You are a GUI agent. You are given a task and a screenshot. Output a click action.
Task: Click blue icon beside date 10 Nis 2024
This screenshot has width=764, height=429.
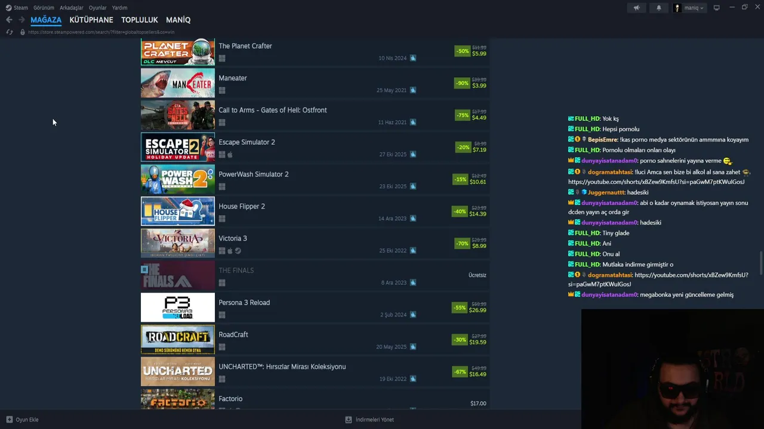(x=413, y=58)
